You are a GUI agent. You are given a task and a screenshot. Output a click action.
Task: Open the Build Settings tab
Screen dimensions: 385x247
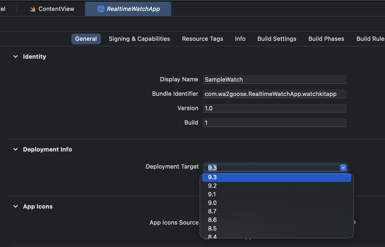[277, 39]
